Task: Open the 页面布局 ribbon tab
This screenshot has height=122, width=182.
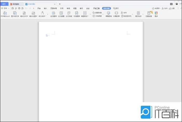Action: tap(53, 8)
